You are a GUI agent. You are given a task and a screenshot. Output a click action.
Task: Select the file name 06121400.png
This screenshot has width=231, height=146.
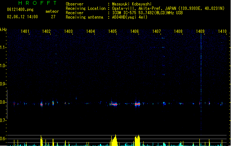pos(20,9)
